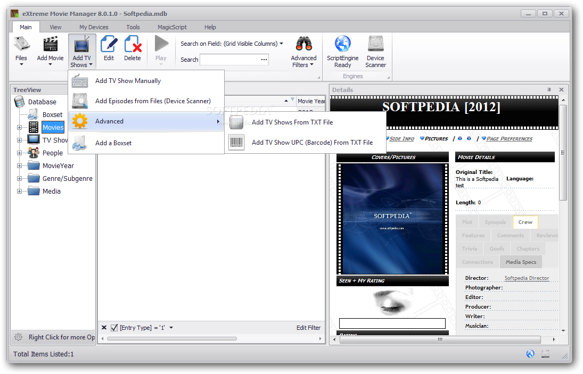583x374 pixels.
Task: Click the ScriptEngine Ready globe icon
Action: pos(342,44)
